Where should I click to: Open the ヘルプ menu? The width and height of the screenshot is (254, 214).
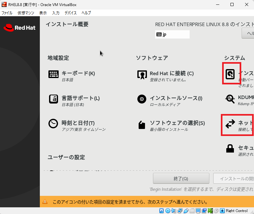[x=86, y=13]
